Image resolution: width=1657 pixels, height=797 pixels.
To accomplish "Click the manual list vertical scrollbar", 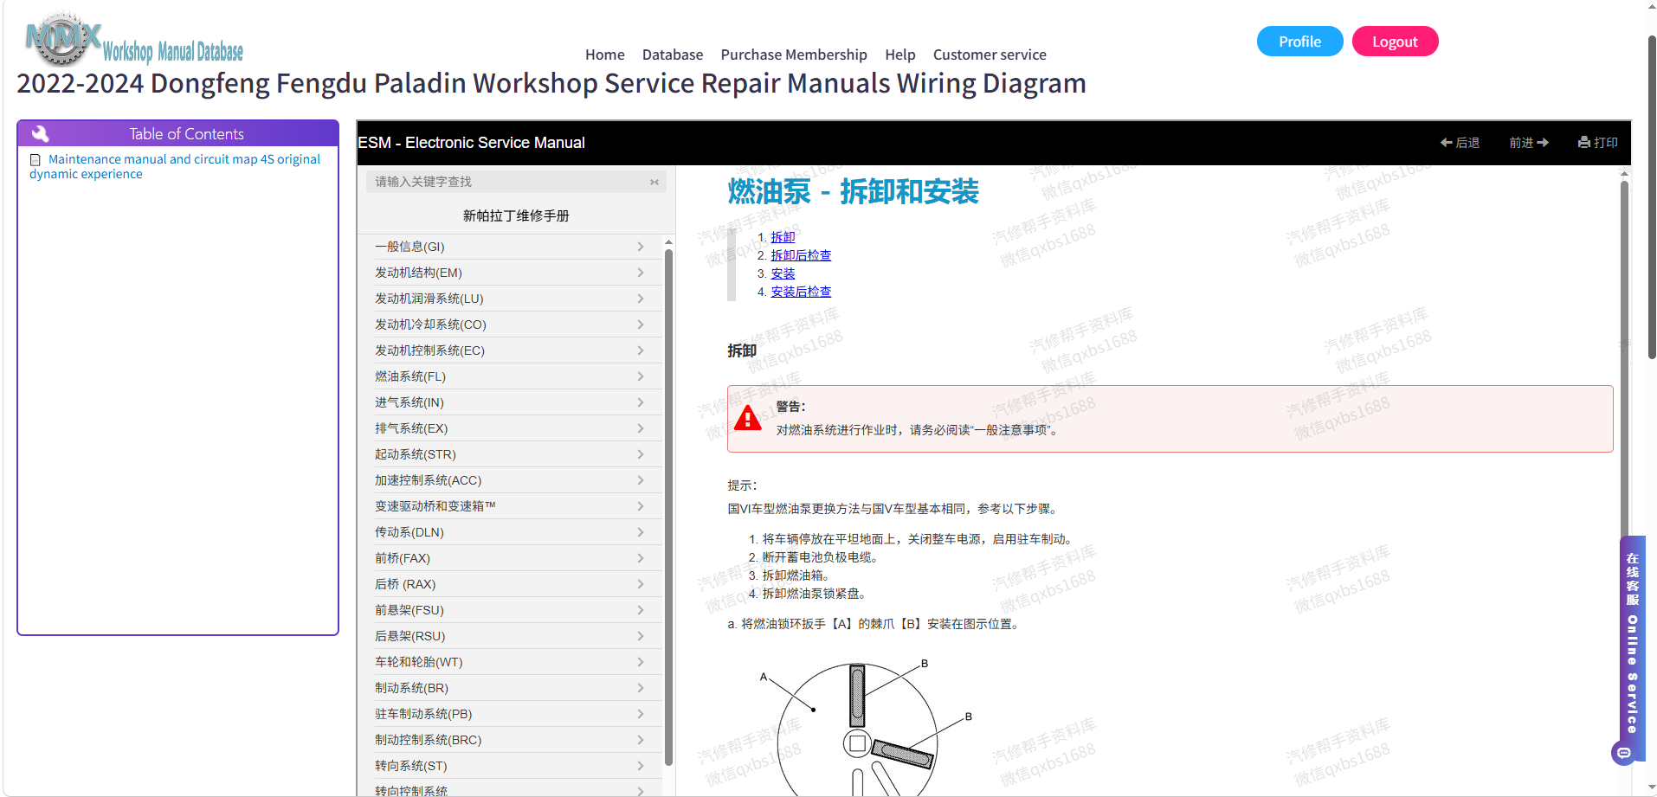I will 668,506.
